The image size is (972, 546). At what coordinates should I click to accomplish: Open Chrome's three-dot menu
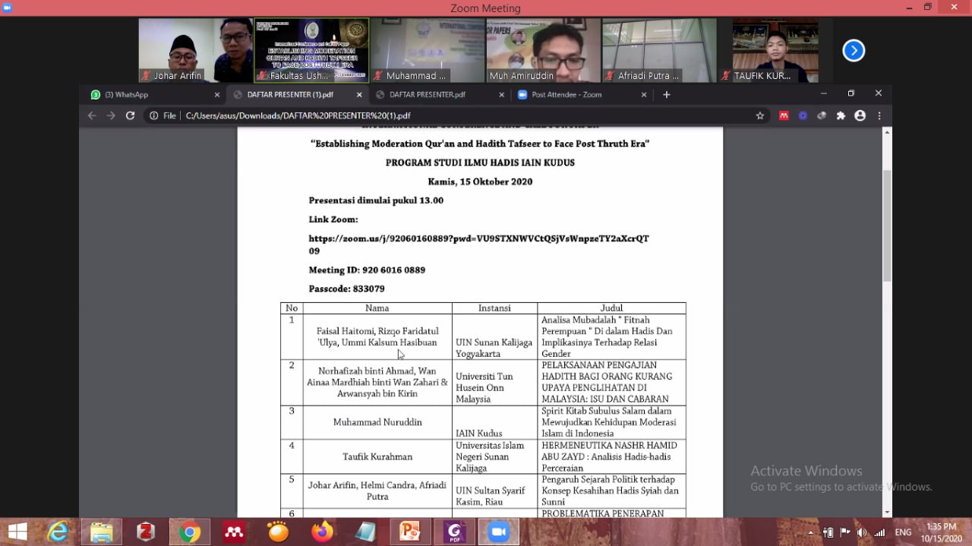click(879, 115)
